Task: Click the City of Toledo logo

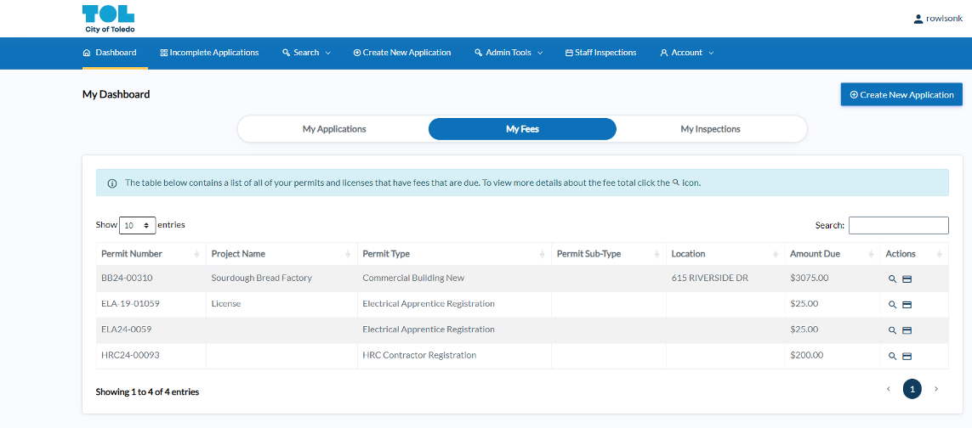Action: 108,18
